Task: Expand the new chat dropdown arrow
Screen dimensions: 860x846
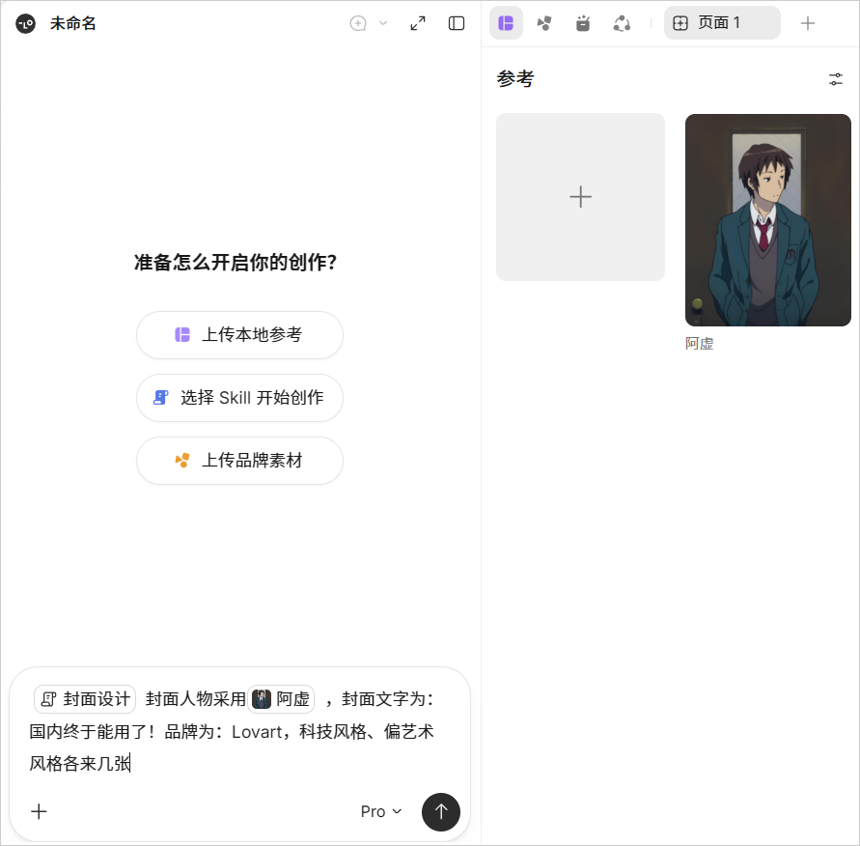Action: 383,23
